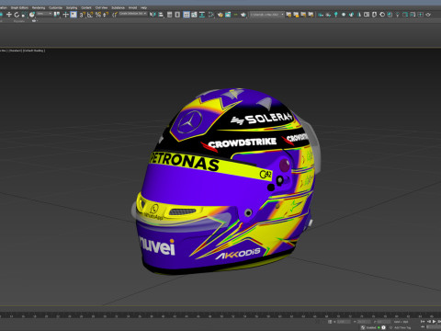441x331 pixels.
Task: Click the Populate ribbon tab
Action: [19, 21]
